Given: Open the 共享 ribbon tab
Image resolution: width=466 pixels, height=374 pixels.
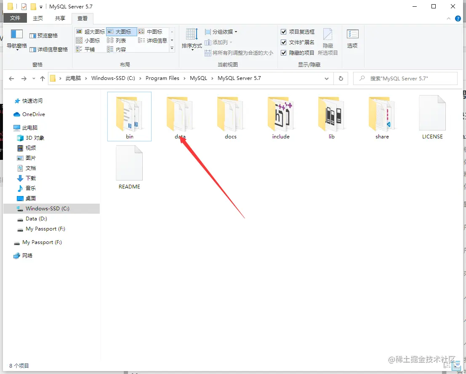Looking at the screenshot, I should (60, 18).
